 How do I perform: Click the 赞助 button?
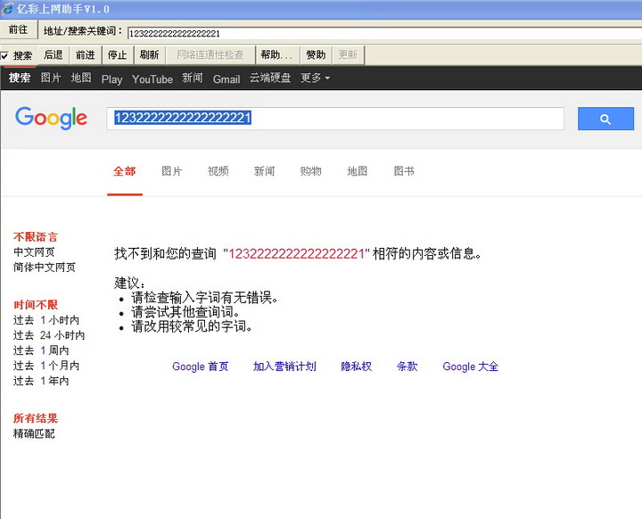[x=316, y=55]
